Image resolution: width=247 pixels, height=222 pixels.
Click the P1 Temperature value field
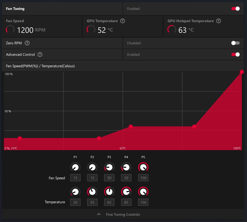[75, 202]
